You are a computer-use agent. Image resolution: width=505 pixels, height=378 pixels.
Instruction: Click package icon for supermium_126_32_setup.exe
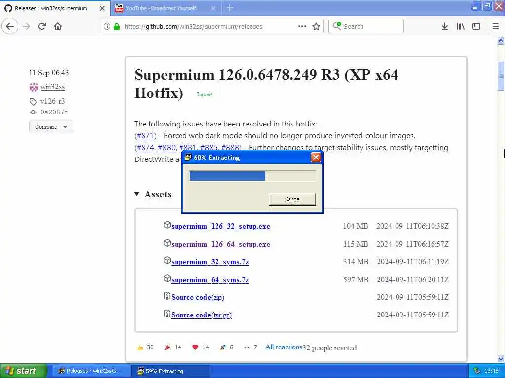coord(167,225)
